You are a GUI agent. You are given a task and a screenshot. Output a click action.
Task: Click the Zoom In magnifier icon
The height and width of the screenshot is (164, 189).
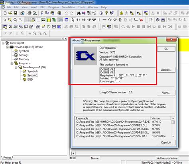(x=10, y=20)
